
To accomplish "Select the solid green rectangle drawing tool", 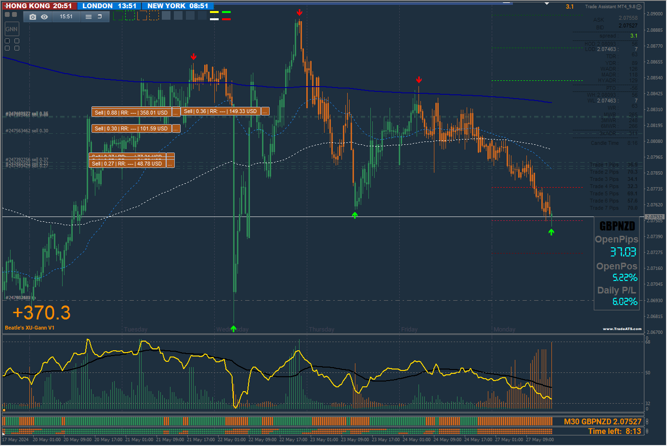I will (118, 15).
